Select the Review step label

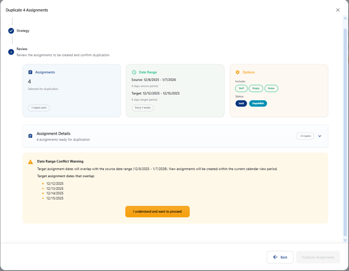pos(22,49)
